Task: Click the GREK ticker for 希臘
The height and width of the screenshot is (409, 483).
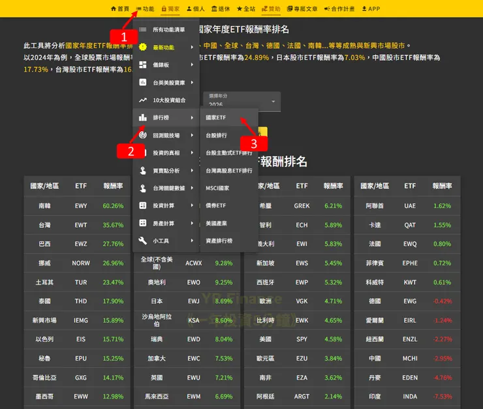Action: 302,206
